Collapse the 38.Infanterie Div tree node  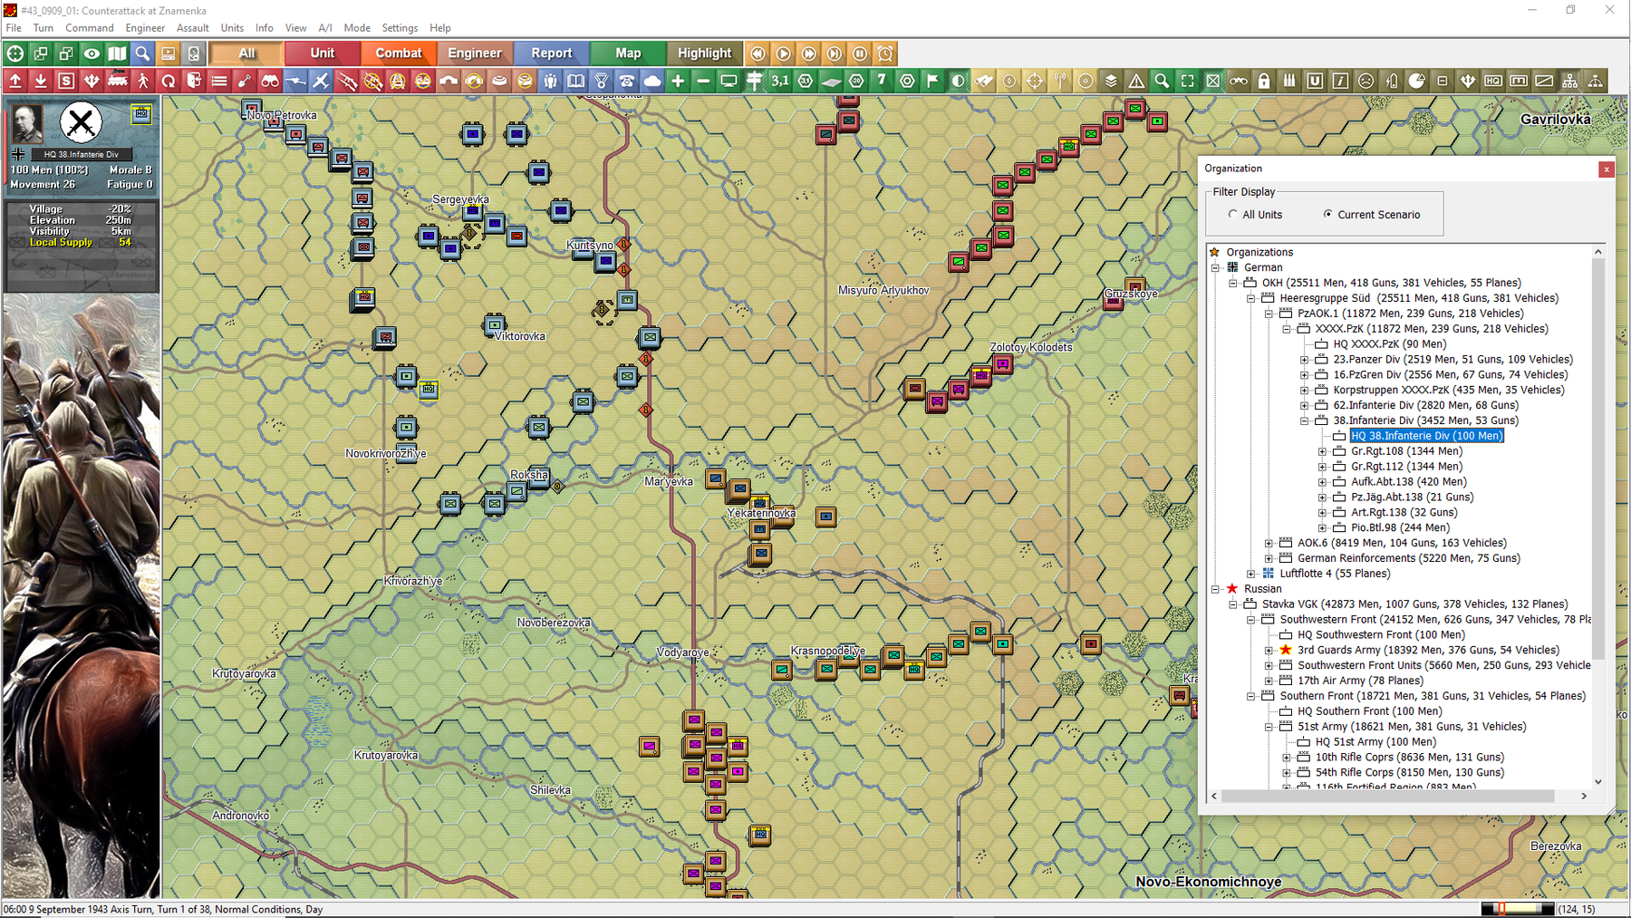[1304, 420]
